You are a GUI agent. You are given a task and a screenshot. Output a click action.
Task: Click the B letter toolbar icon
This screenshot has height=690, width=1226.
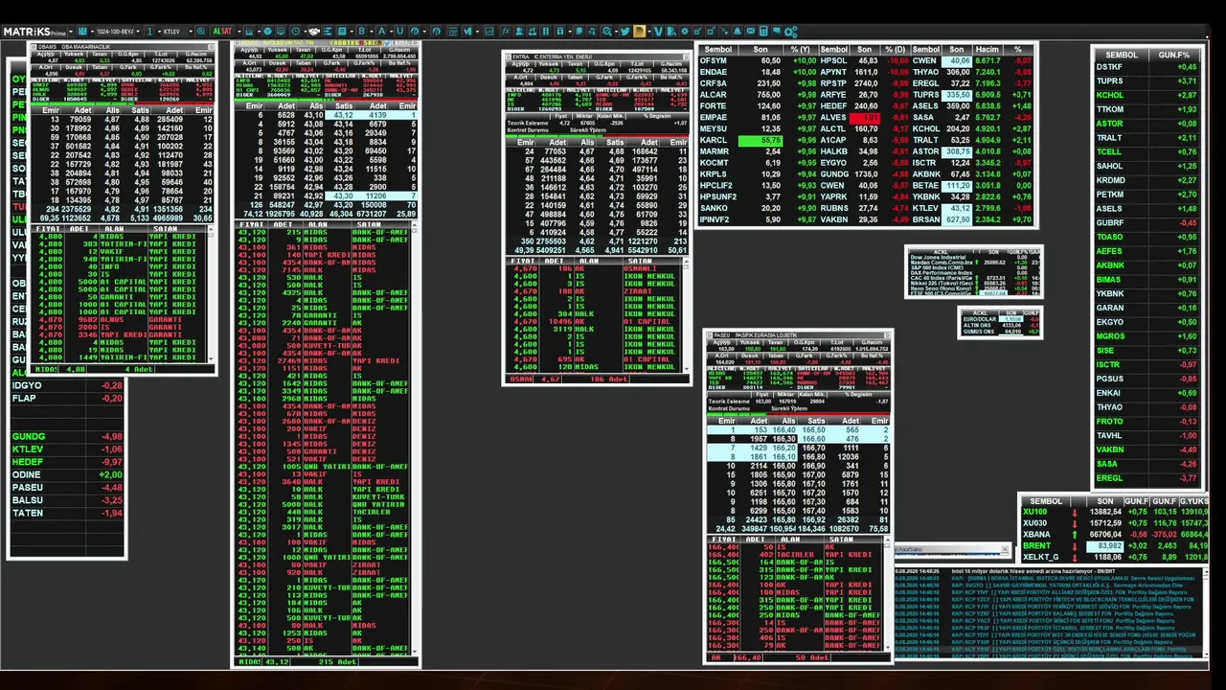click(362, 32)
